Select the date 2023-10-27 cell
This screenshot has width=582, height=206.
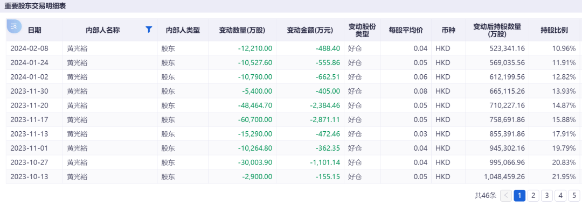(29, 162)
